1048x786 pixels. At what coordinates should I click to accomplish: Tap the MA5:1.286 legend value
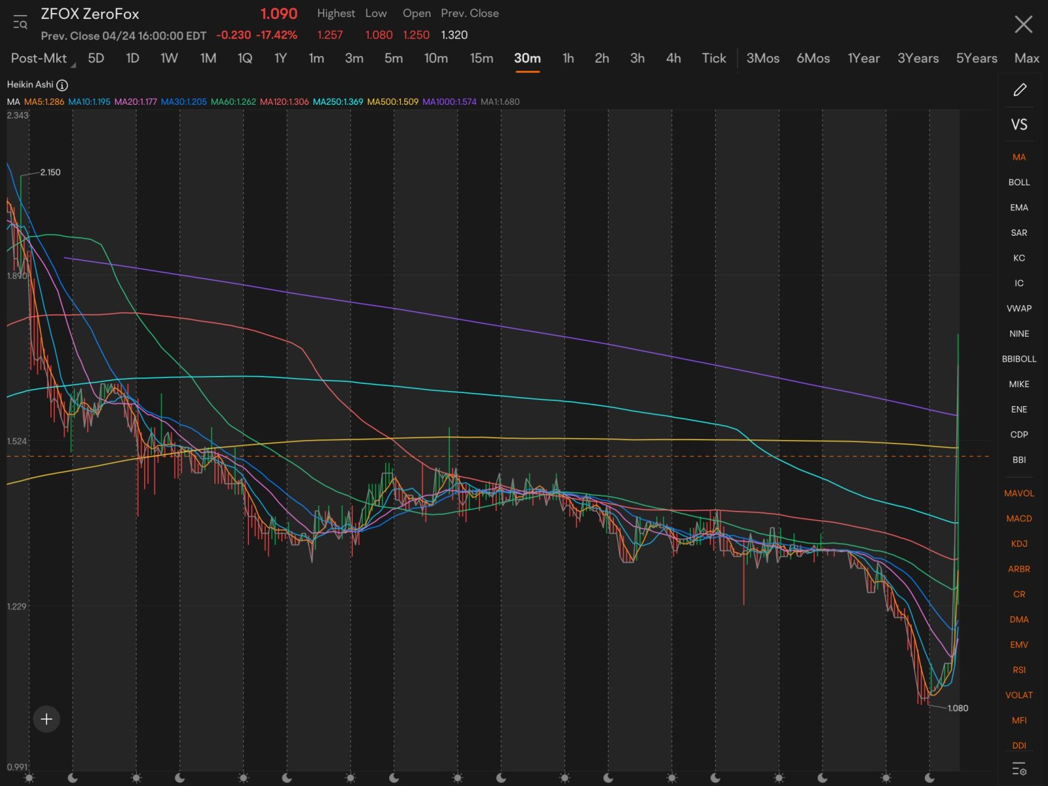click(x=44, y=102)
